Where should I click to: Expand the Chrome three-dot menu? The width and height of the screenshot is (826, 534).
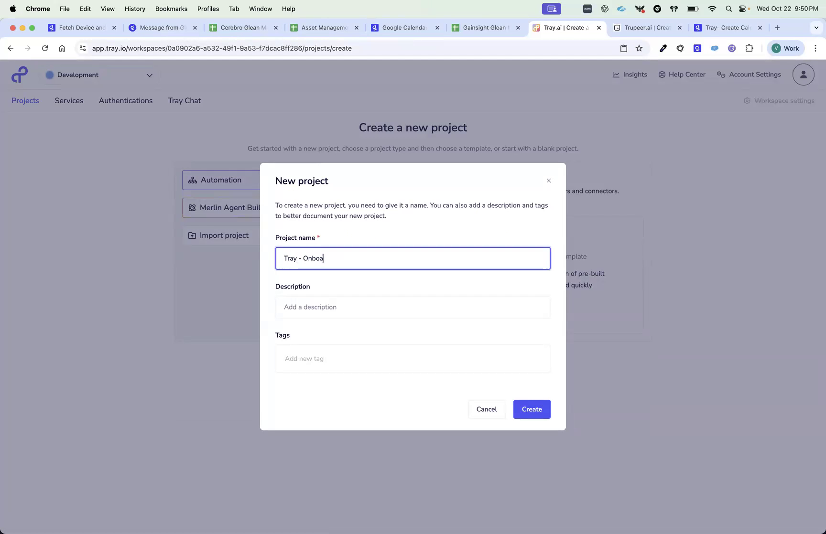(x=815, y=48)
